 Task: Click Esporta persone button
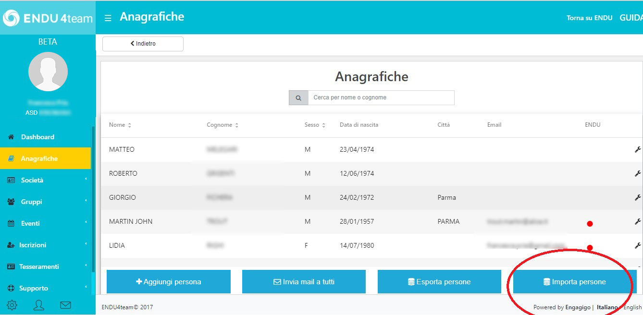[439, 282]
